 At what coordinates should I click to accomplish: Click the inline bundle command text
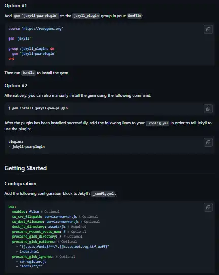(28, 73)
